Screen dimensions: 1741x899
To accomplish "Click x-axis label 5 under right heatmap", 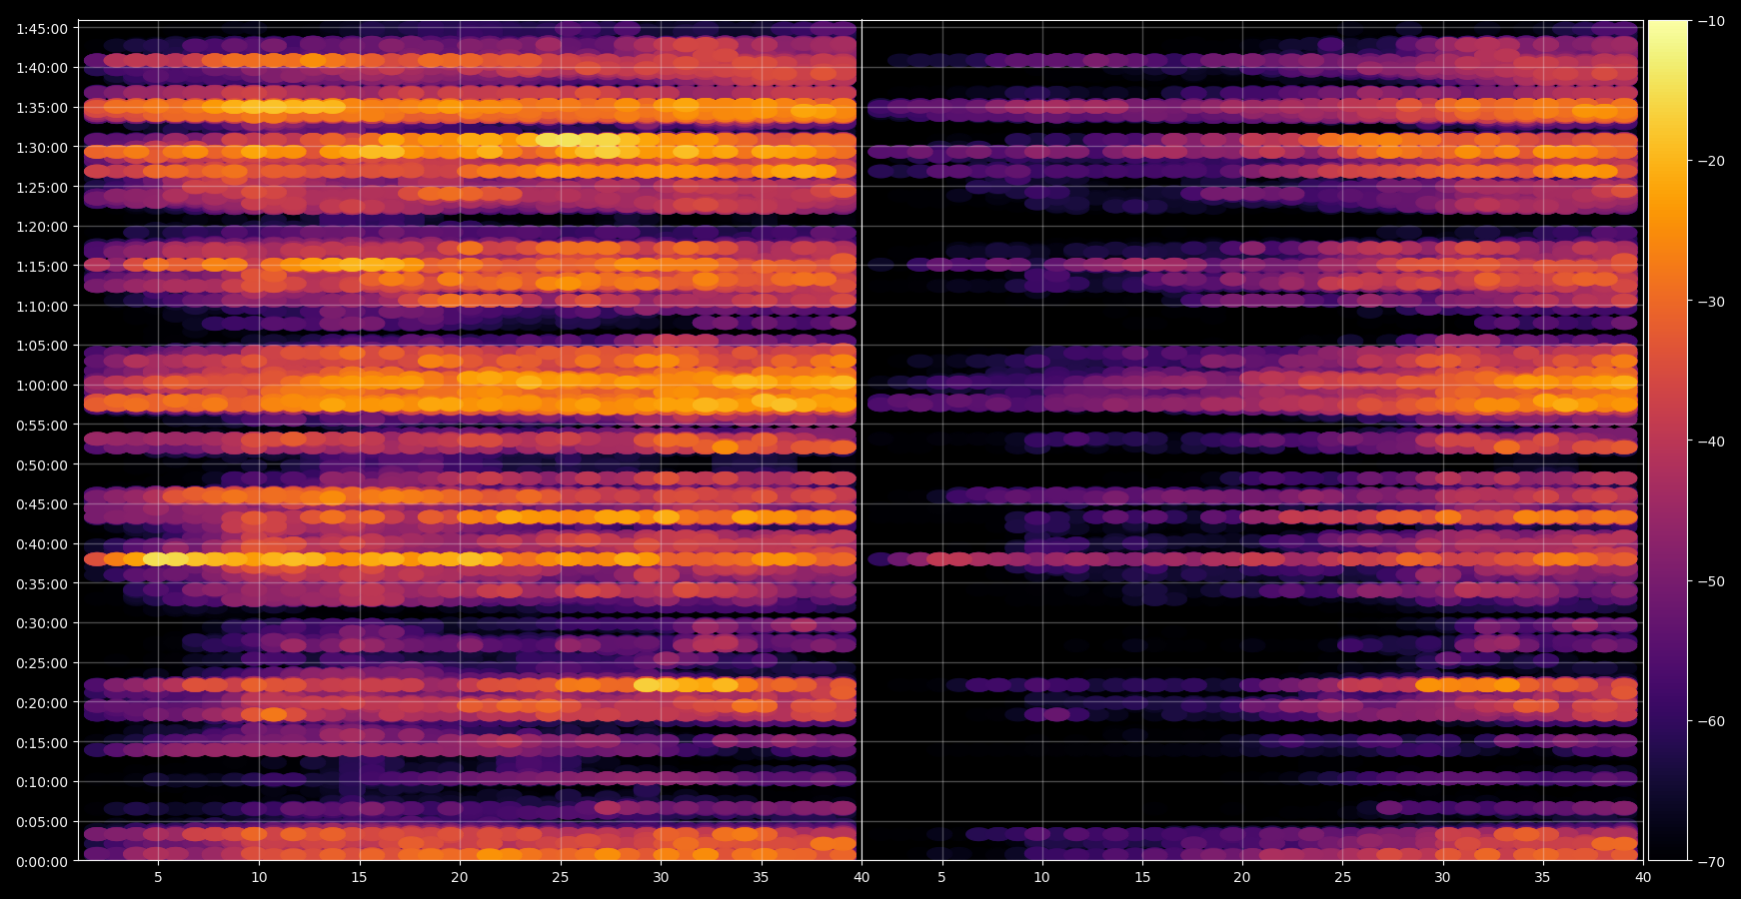I will 941,878.
